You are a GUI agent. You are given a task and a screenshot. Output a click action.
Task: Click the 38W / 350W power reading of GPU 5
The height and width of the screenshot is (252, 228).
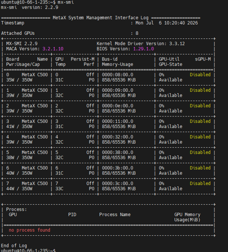point(19,158)
